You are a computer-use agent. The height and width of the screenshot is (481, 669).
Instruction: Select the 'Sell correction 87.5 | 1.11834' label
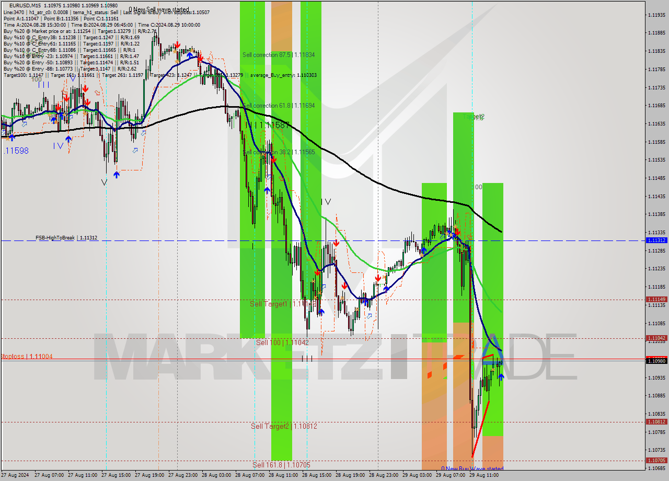click(279, 54)
